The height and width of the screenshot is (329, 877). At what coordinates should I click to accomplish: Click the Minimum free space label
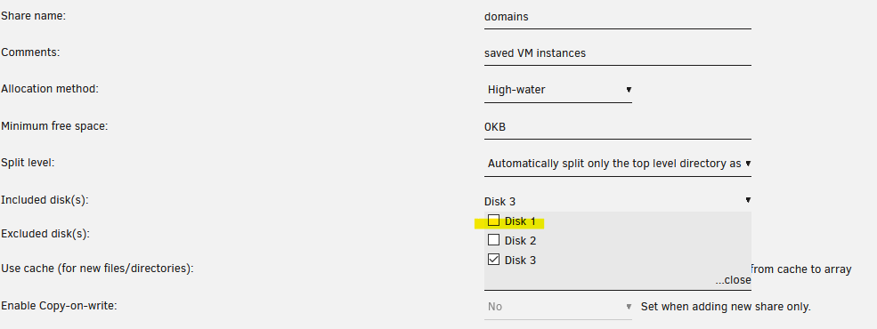pos(54,126)
